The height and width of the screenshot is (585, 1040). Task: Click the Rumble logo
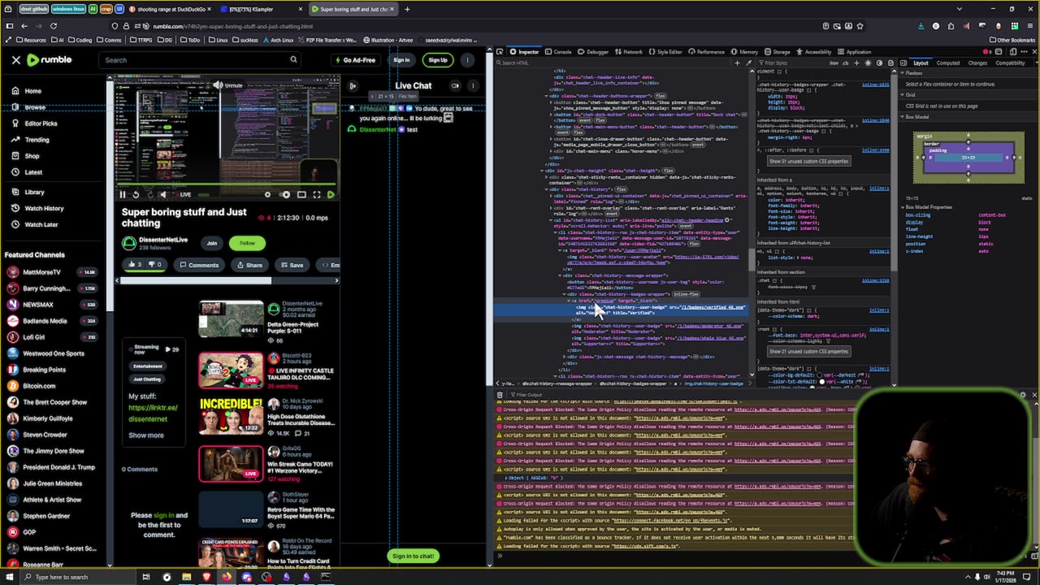click(x=50, y=59)
